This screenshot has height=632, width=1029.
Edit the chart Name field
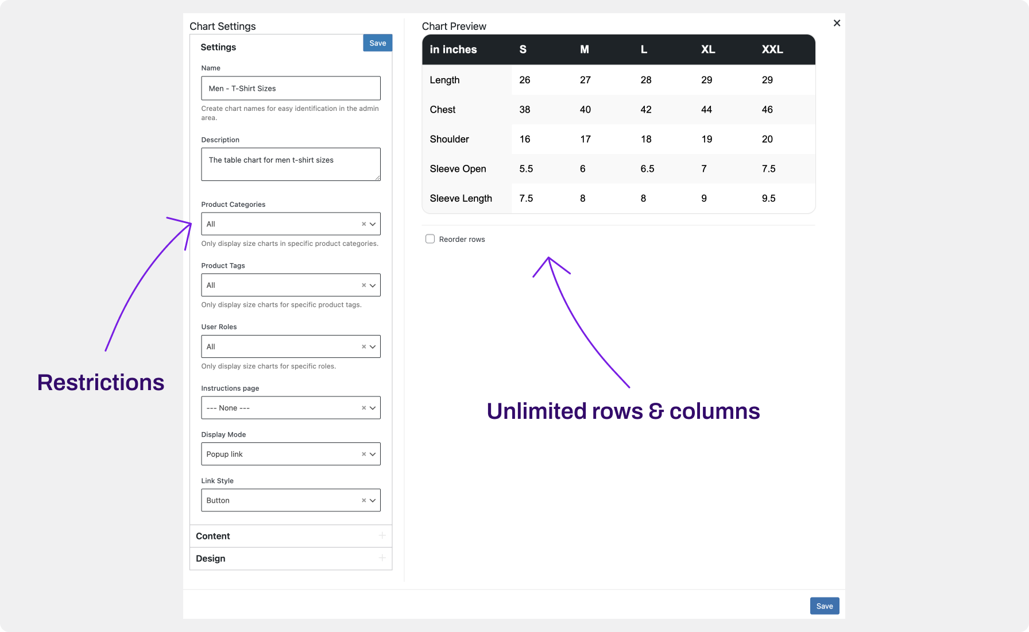pos(290,88)
